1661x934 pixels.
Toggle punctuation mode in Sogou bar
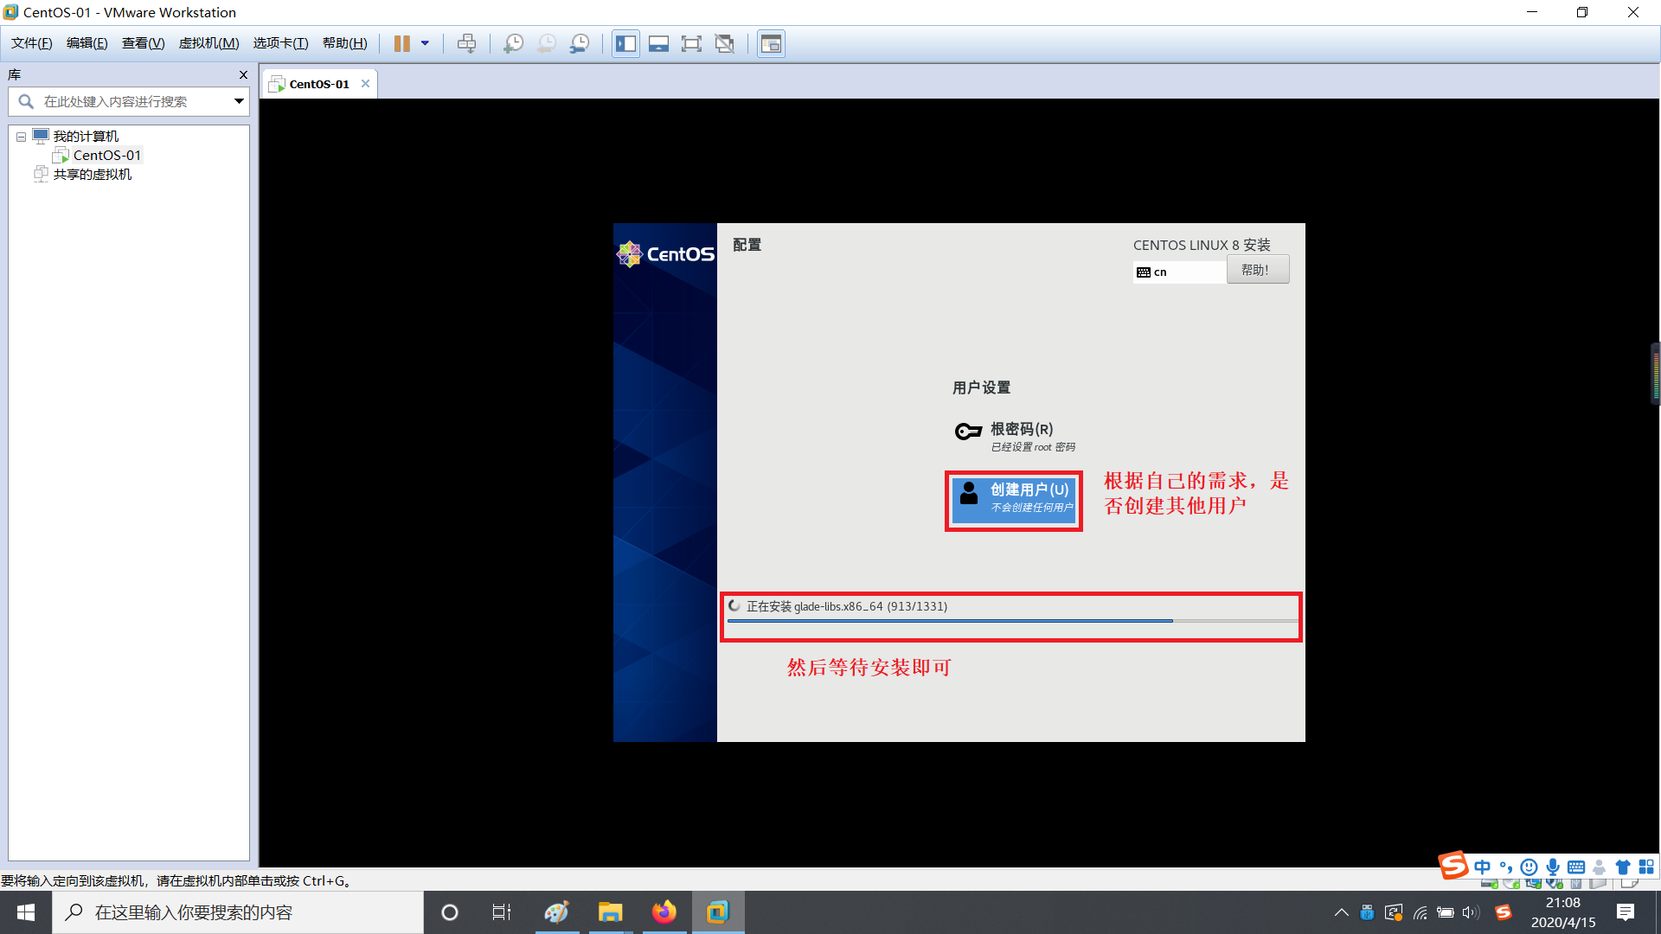pyautogui.click(x=1506, y=867)
